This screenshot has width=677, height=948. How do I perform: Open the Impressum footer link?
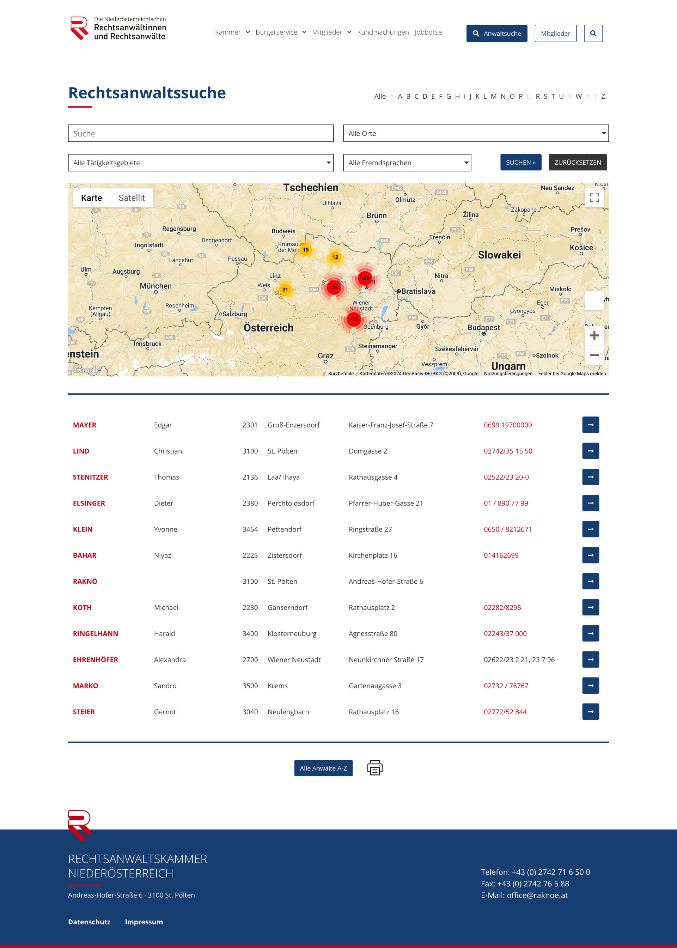click(144, 922)
